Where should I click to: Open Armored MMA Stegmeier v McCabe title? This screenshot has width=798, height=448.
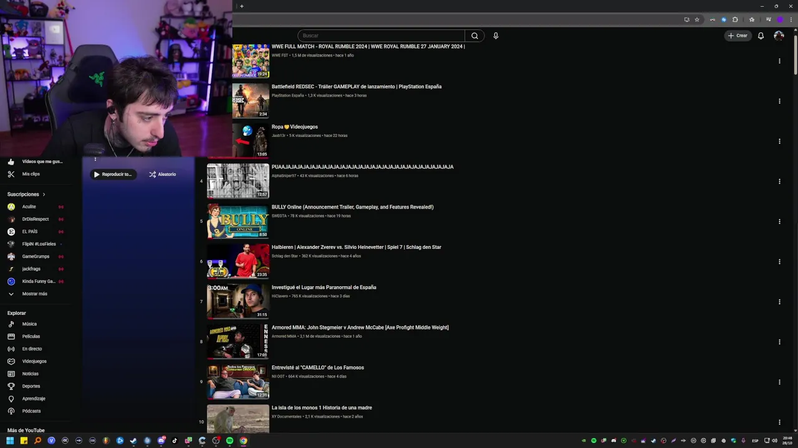pos(360,327)
